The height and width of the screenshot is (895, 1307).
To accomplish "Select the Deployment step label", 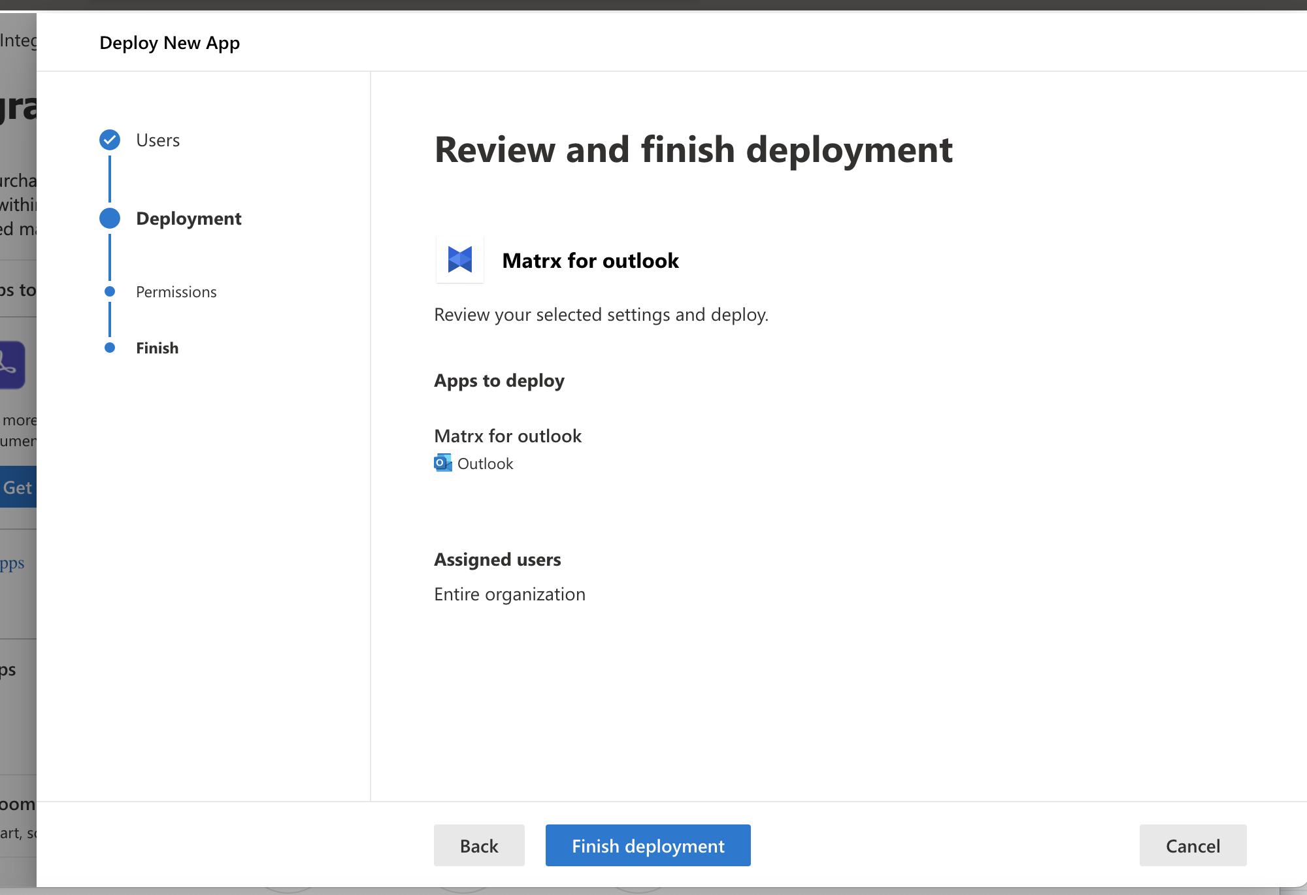I will click(x=188, y=218).
